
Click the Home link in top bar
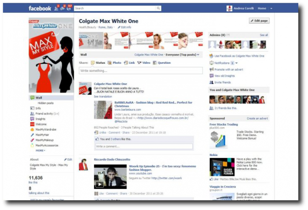coord(262,8)
